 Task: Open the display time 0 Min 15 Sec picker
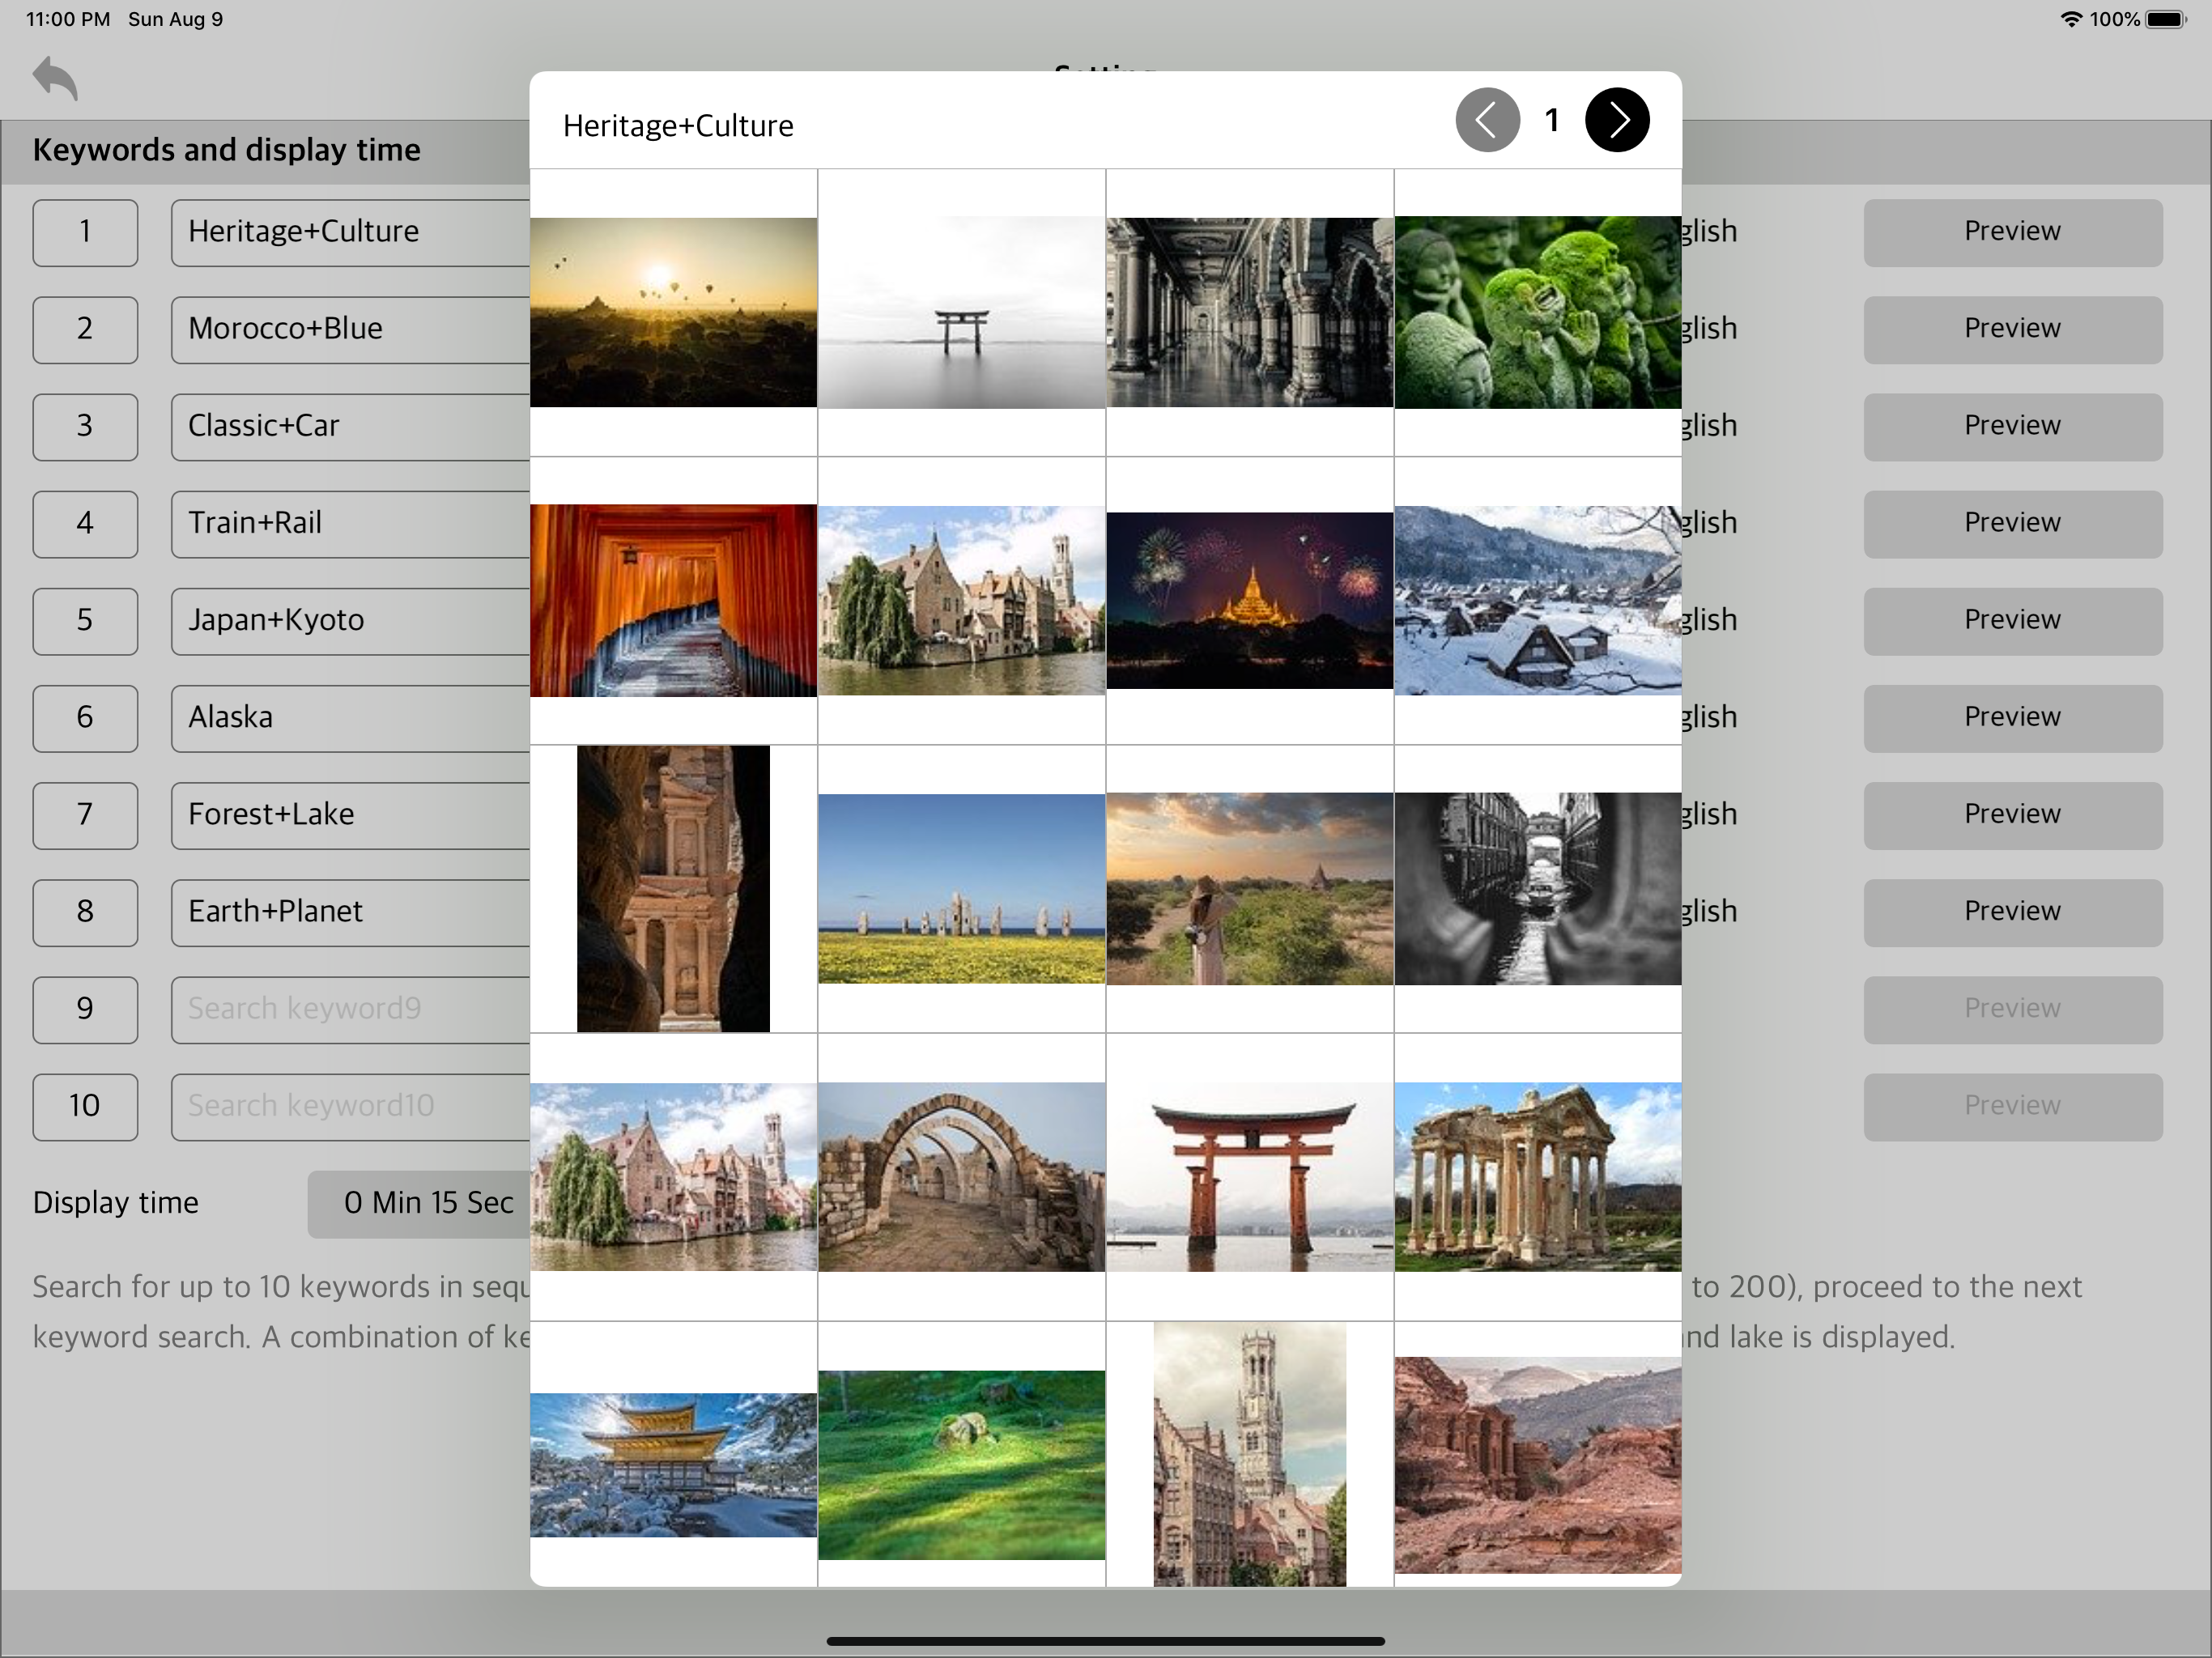pos(420,1203)
